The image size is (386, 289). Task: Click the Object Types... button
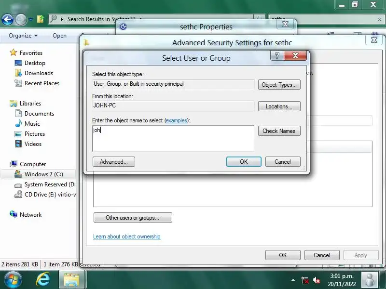coord(279,85)
